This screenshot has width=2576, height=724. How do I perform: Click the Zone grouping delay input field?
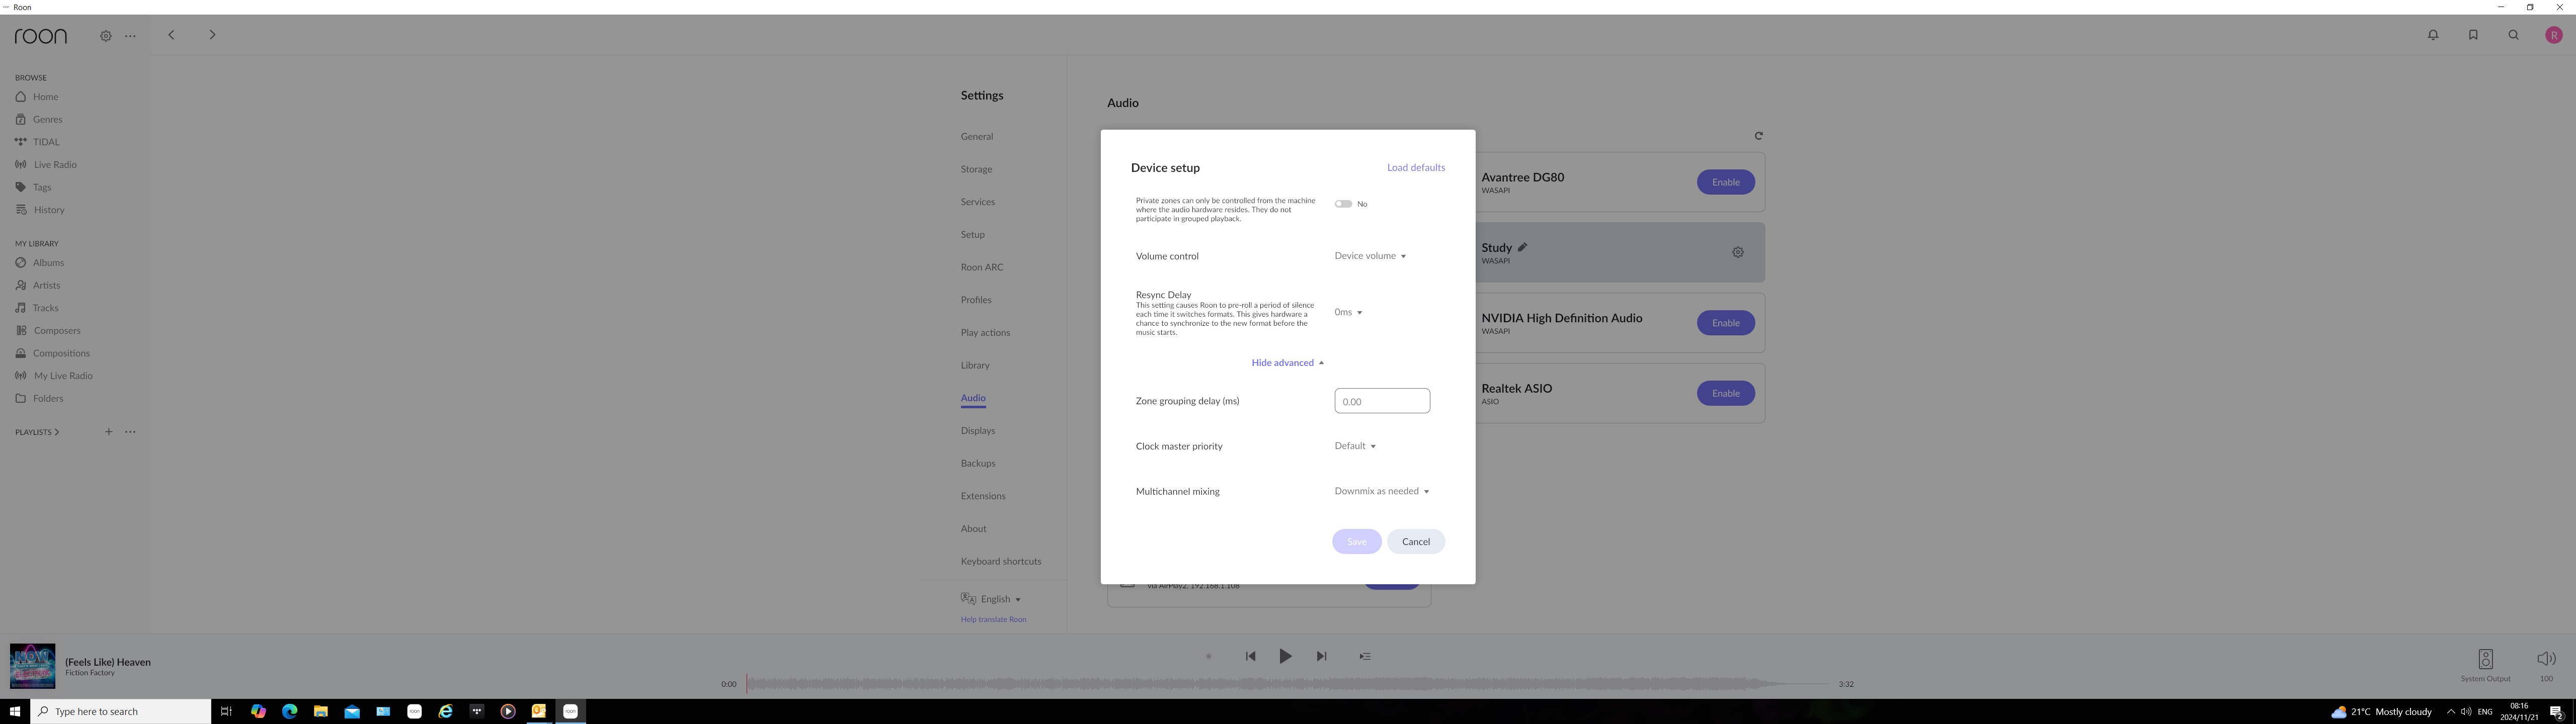(1382, 401)
